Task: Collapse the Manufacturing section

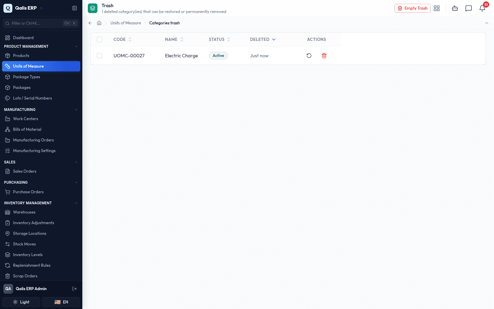Action: (76, 110)
